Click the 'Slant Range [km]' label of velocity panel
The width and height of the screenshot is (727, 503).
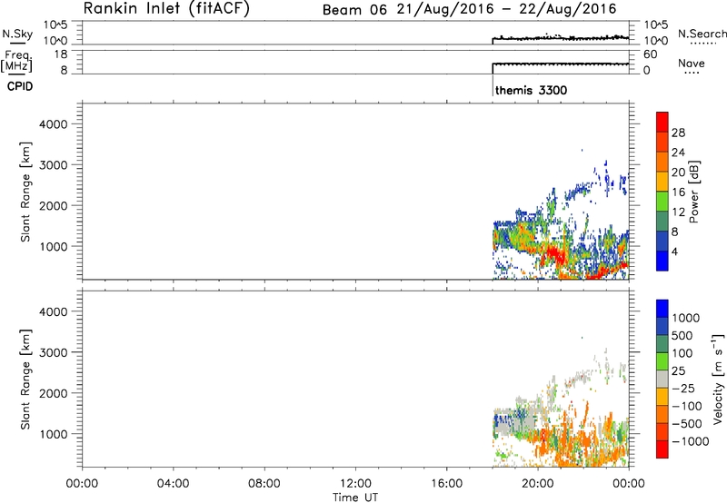(x=25, y=380)
